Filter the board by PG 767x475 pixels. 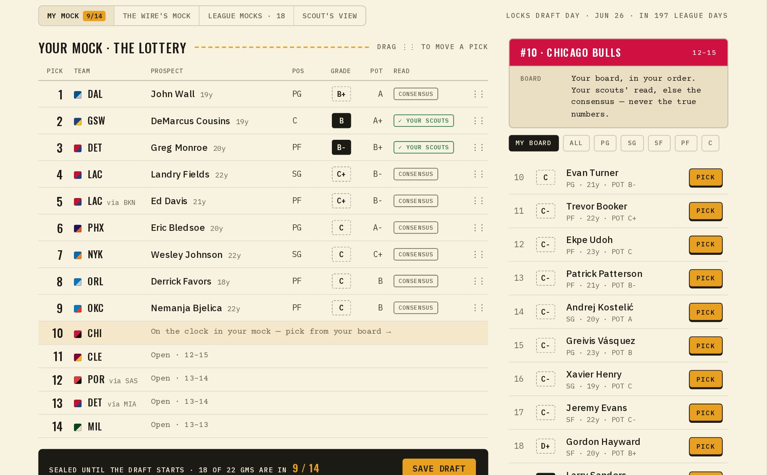pyautogui.click(x=605, y=143)
